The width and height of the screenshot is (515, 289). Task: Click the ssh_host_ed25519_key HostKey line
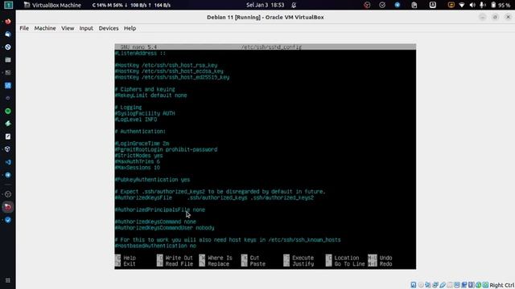(x=172, y=77)
